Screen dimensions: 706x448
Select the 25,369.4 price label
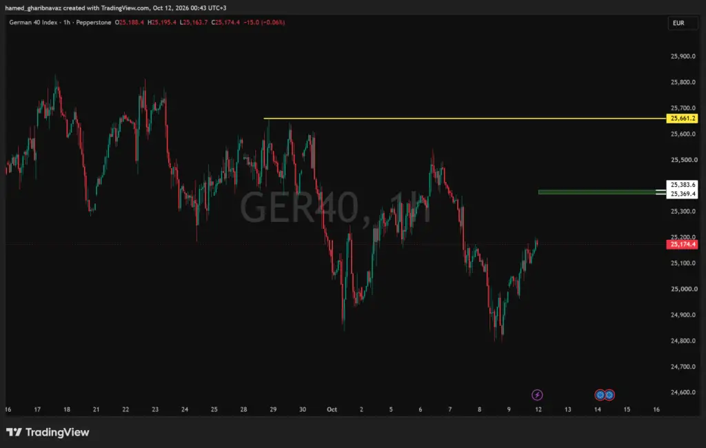(x=682, y=194)
